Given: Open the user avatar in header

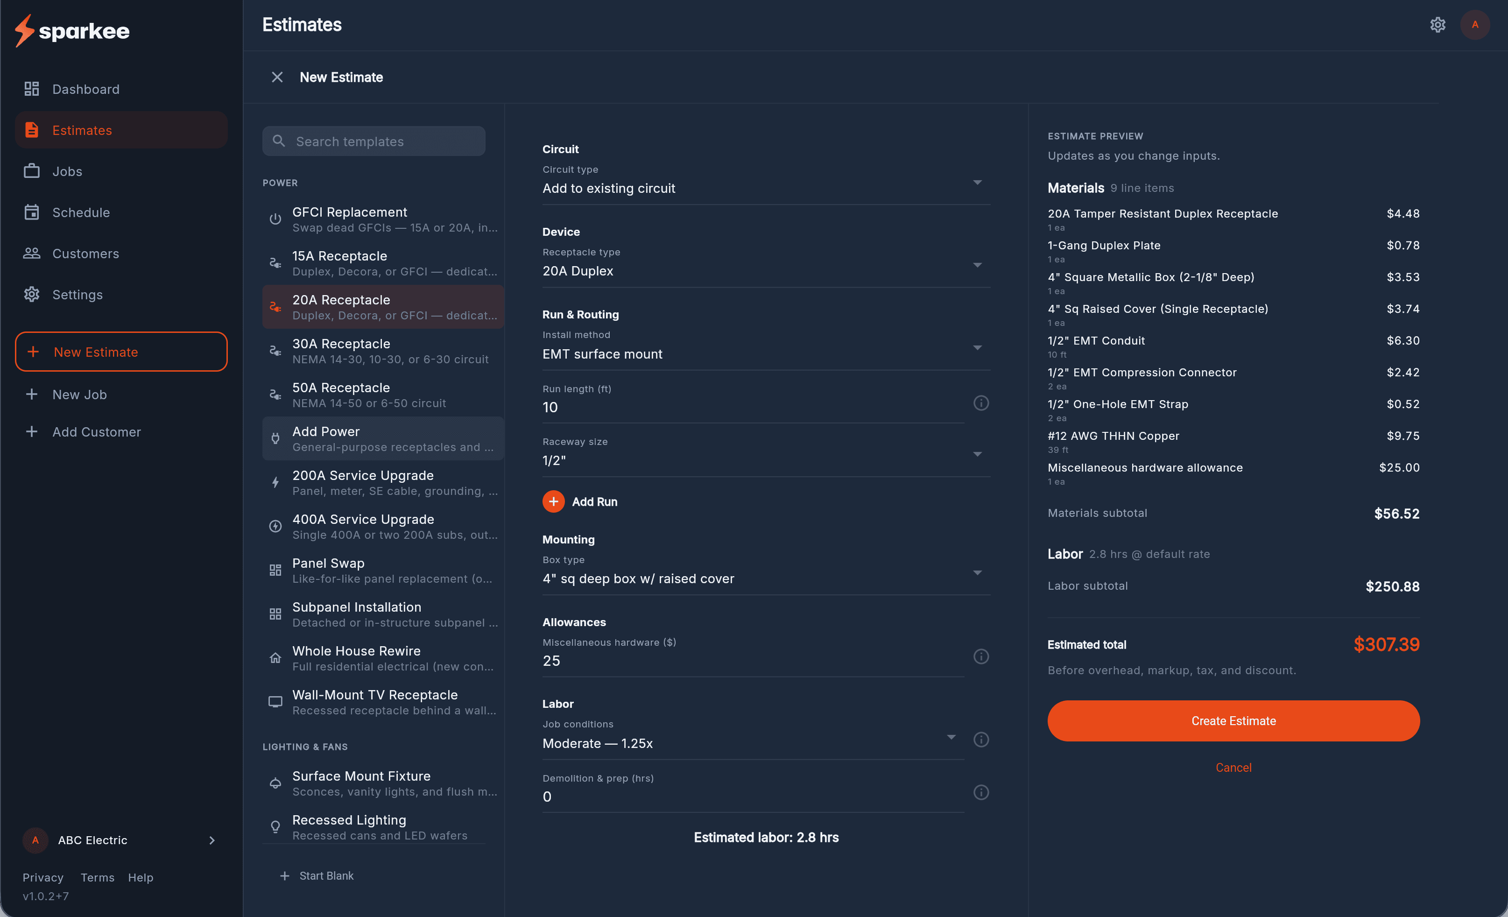Looking at the screenshot, I should pos(1475,24).
